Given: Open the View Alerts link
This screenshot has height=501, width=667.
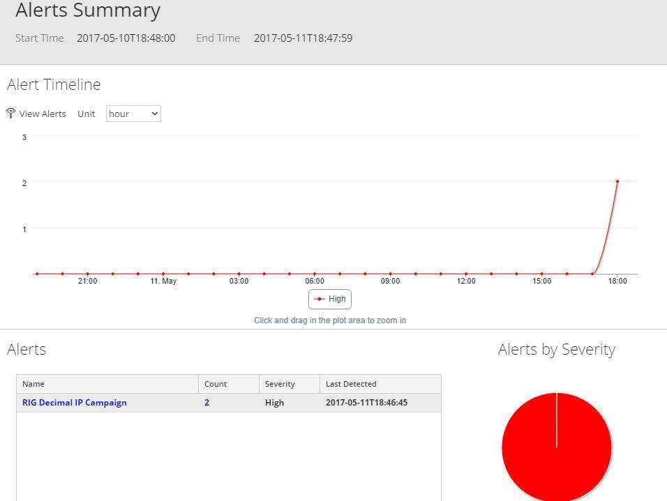Looking at the screenshot, I should [43, 114].
